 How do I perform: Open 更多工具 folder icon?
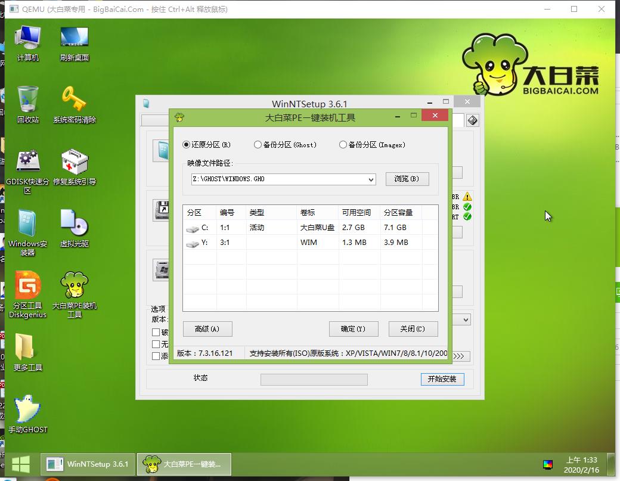click(x=27, y=352)
